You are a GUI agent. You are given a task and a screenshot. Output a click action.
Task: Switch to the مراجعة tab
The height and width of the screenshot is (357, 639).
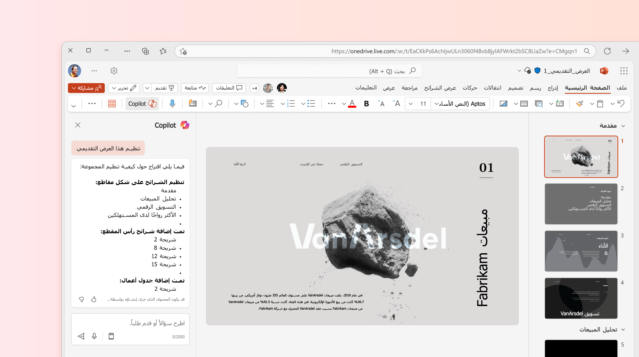409,88
